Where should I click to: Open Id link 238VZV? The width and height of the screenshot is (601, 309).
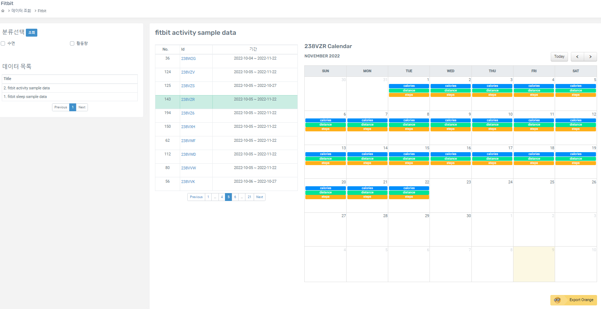pos(188,72)
